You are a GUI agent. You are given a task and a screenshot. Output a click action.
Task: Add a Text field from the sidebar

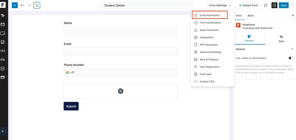click(x=3, y=16)
